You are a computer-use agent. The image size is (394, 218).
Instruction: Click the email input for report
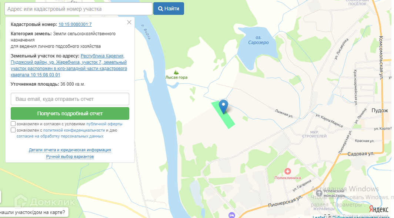point(70,99)
